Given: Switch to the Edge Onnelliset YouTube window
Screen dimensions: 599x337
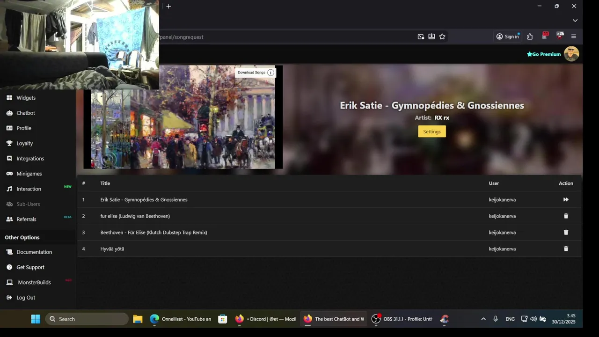Looking at the screenshot, I should pyautogui.click(x=181, y=319).
